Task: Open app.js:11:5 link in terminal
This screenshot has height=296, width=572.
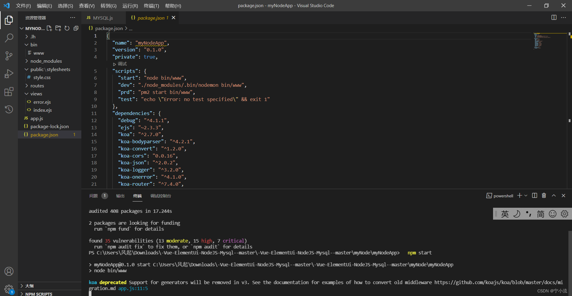Action: pyautogui.click(x=133, y=288)
